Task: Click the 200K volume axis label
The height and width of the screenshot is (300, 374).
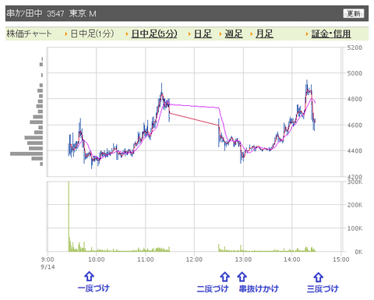Action: click(355, 205)
